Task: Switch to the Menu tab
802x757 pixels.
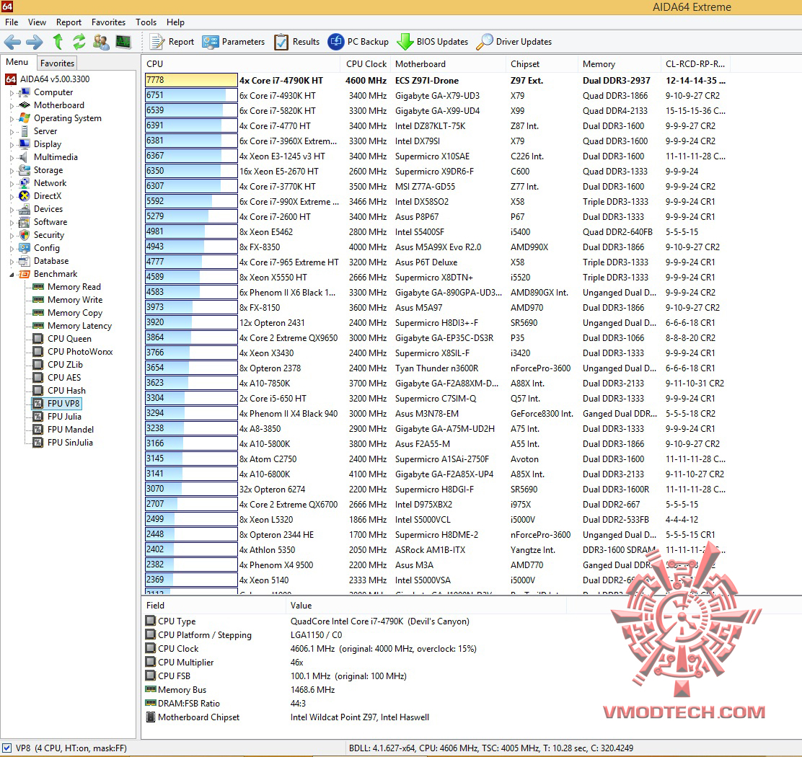Action: (17, 62)
